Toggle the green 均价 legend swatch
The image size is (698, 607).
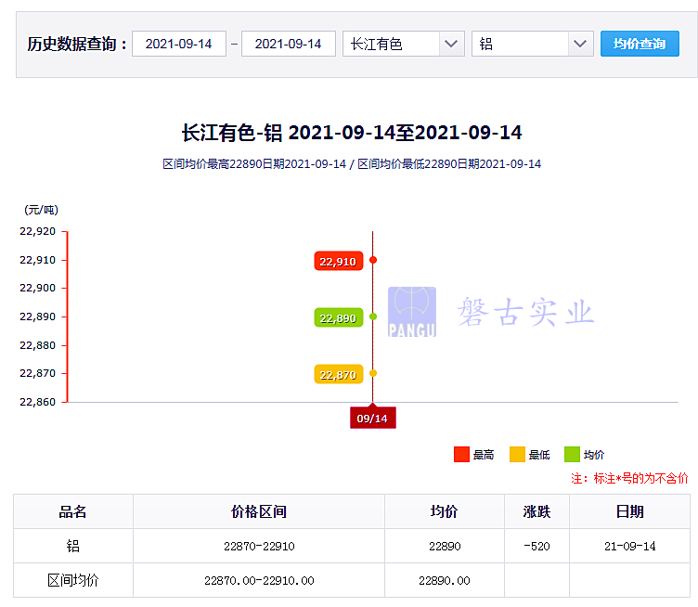pyautogui.click(x=572, y=455)
